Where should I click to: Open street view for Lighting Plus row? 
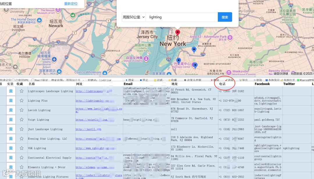(11, 100)
